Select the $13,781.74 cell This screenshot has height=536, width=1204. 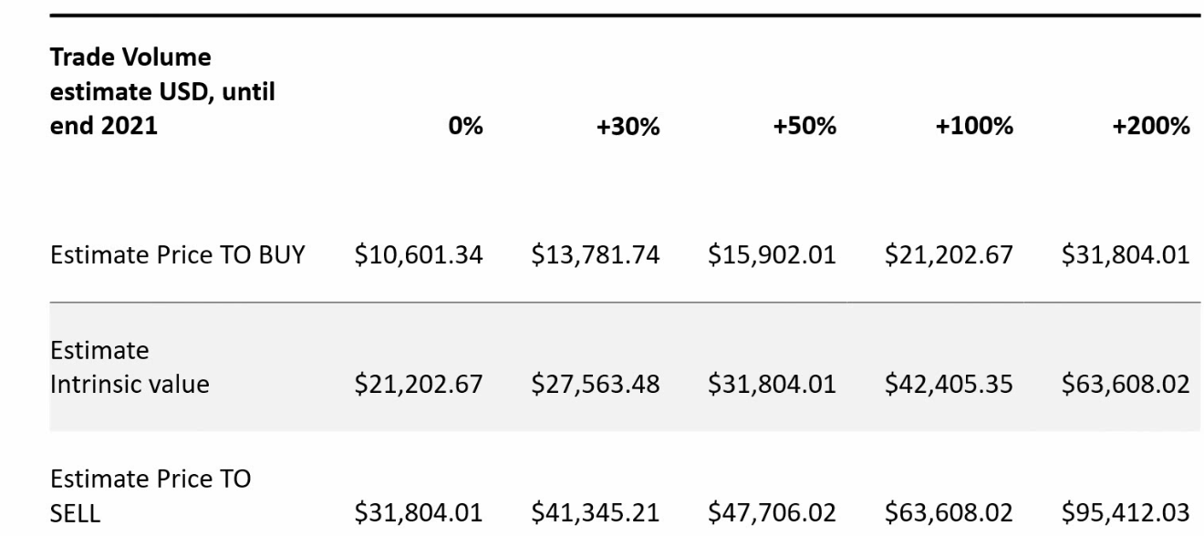coord(596,256)
